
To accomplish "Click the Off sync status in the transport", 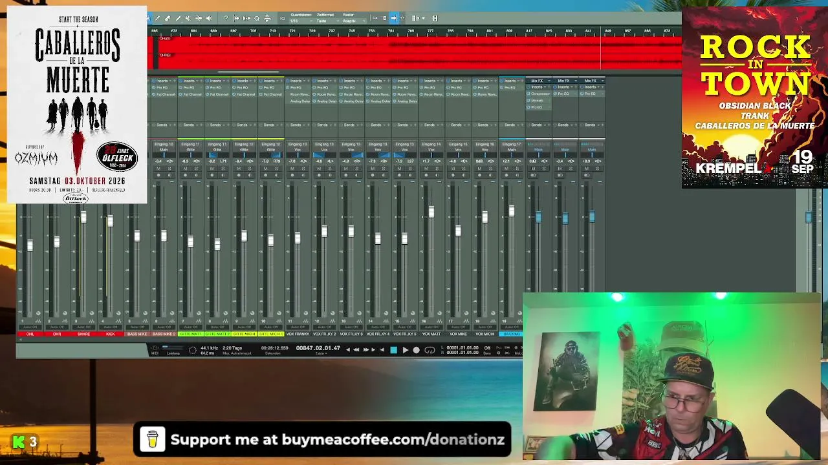I will [x=488, y=348].
